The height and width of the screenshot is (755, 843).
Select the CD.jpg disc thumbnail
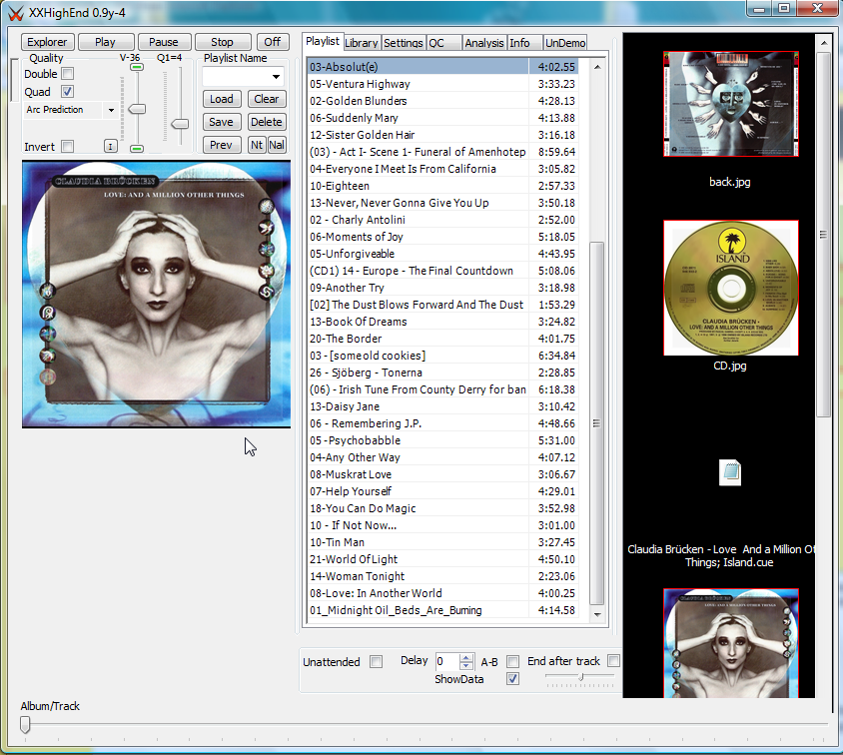click(x=731, y=288)
